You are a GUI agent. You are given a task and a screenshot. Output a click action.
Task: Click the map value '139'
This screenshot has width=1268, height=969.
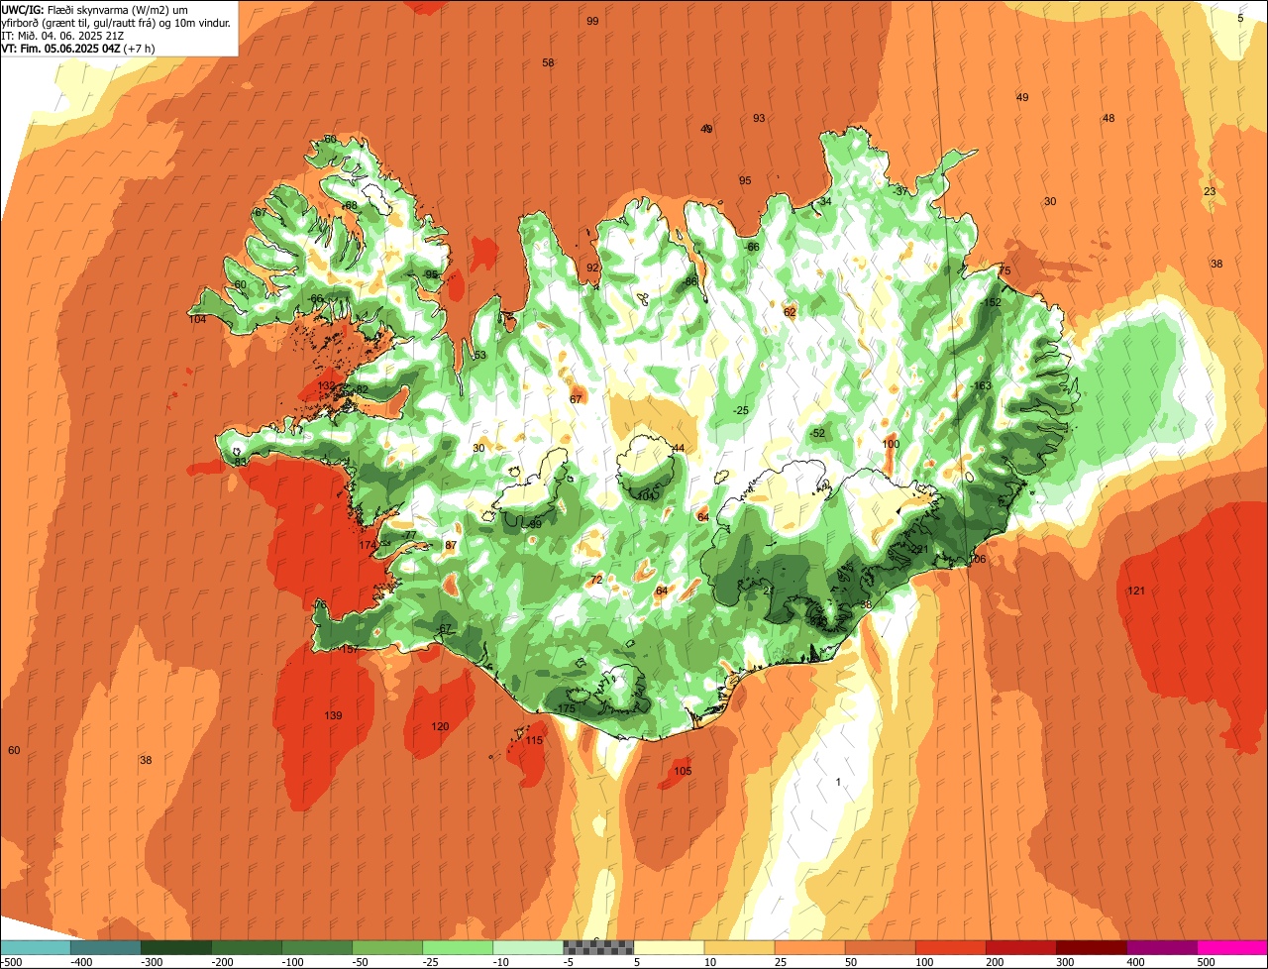point(333,715)
